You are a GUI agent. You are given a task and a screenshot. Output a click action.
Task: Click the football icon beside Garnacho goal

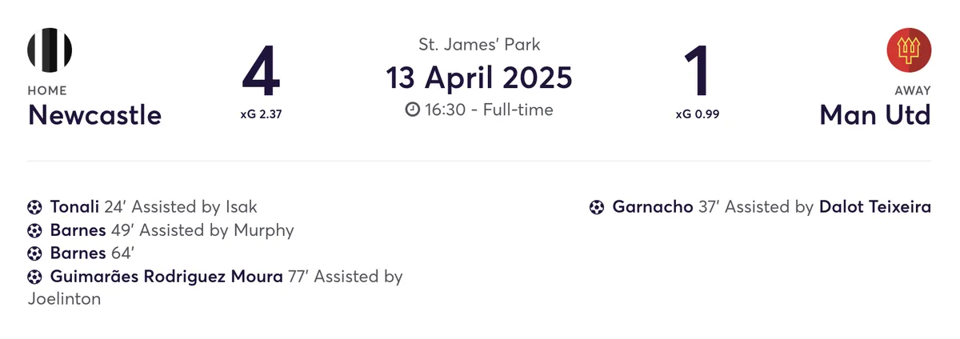pos(596,207)
